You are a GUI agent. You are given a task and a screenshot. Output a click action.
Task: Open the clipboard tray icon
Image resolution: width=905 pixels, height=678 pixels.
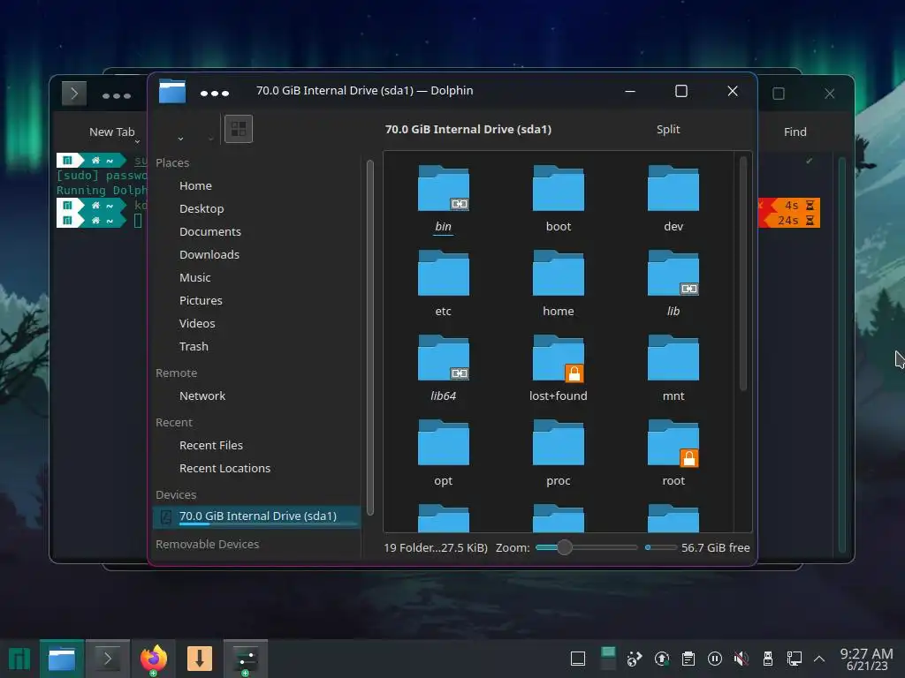click(x=688, y=659)
